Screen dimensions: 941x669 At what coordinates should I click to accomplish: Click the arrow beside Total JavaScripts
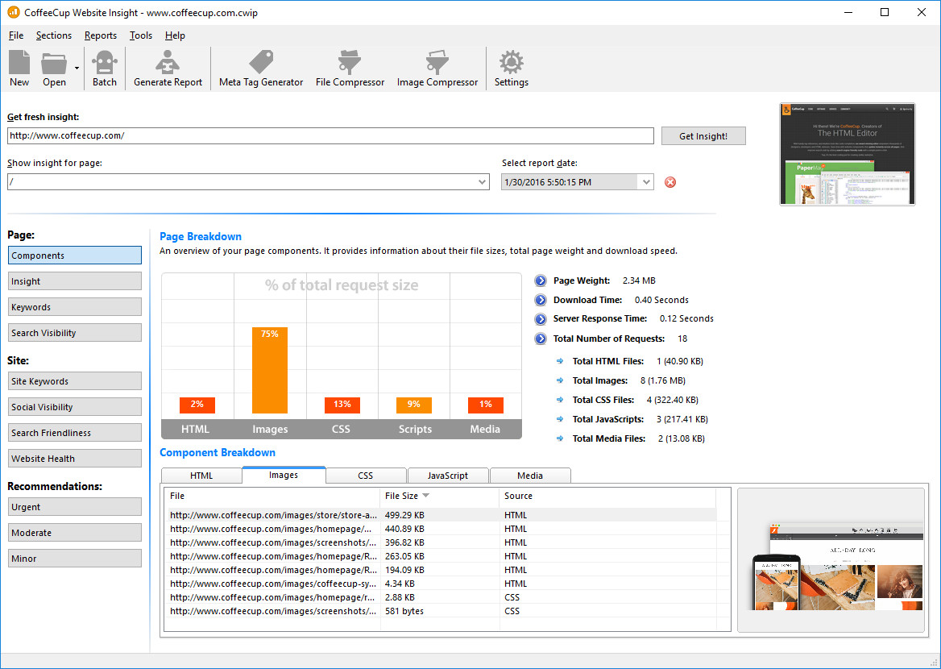[560, 419]
